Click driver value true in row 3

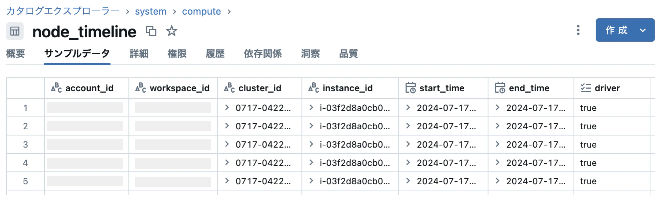tap(588, 145)
